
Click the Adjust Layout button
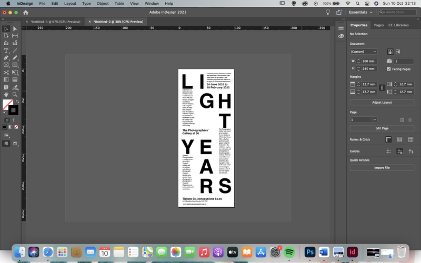(382, 102)
